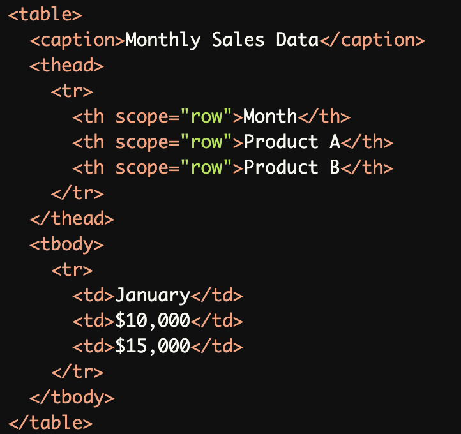461x434 pixels.
Task: Click the January cell text
Action: click(x=153, y=296)
